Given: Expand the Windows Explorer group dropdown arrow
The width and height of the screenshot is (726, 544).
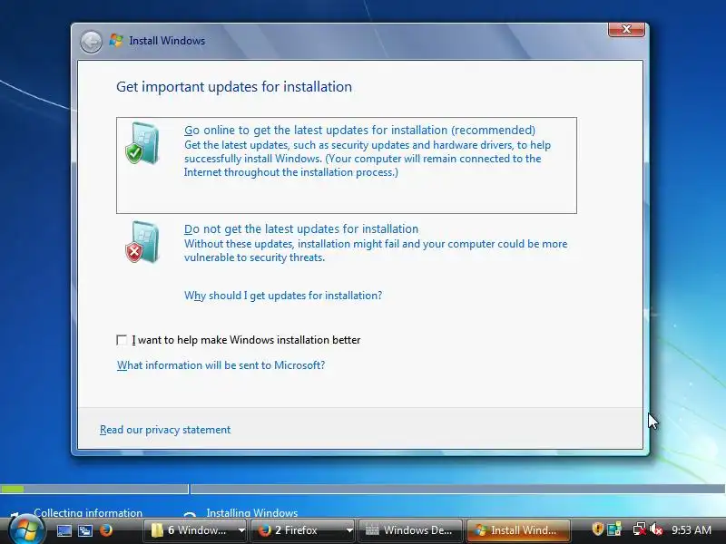Looking at the screenshot, I should 241,530.
